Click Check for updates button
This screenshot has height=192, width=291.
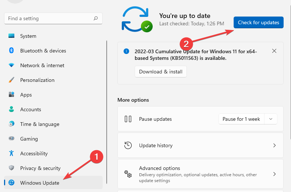258,22
